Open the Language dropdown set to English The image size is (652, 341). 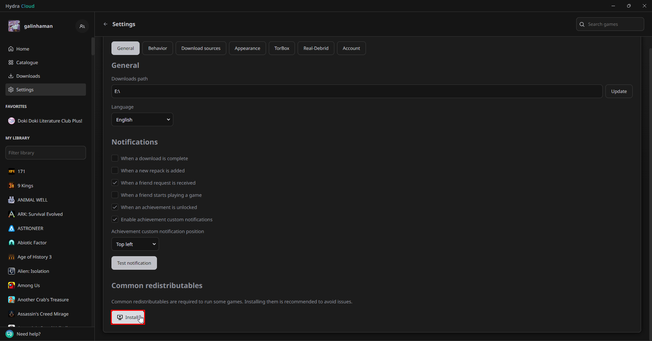[142, 120]
